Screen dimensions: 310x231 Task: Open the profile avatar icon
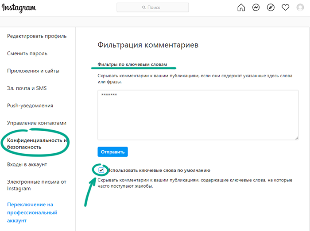pyautogui.click(x=300, y=8)
